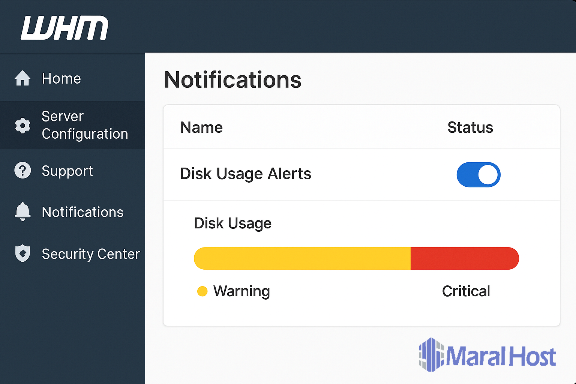Click the yellow Warning legend dot

click(x=202, y=291)
